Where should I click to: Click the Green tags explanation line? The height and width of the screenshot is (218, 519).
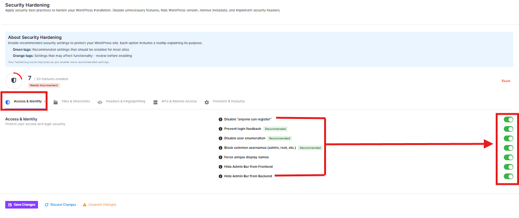pyautogui.click(x=71, y=49)
